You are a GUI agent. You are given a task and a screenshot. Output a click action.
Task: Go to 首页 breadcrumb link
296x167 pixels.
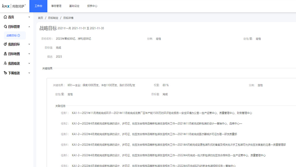point(41,18)
